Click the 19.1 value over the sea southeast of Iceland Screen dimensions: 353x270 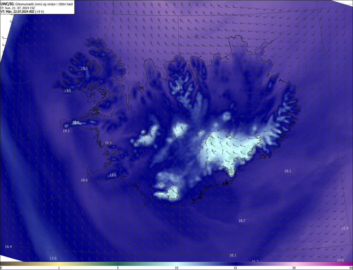288,171
